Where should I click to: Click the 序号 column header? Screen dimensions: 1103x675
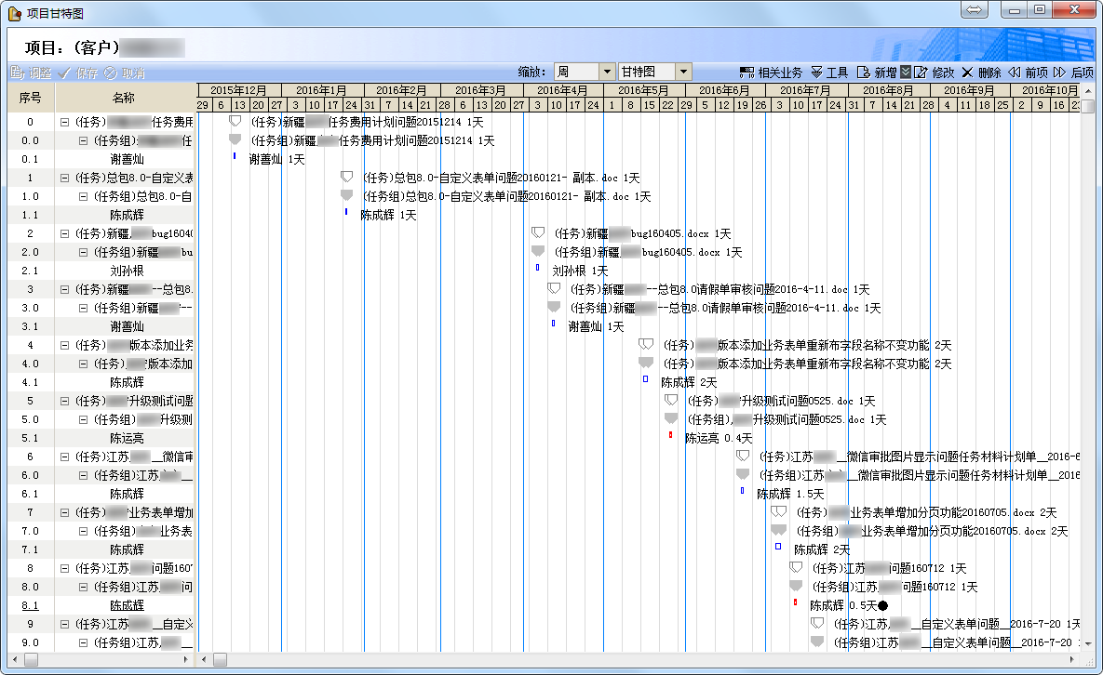click(31, 98)
